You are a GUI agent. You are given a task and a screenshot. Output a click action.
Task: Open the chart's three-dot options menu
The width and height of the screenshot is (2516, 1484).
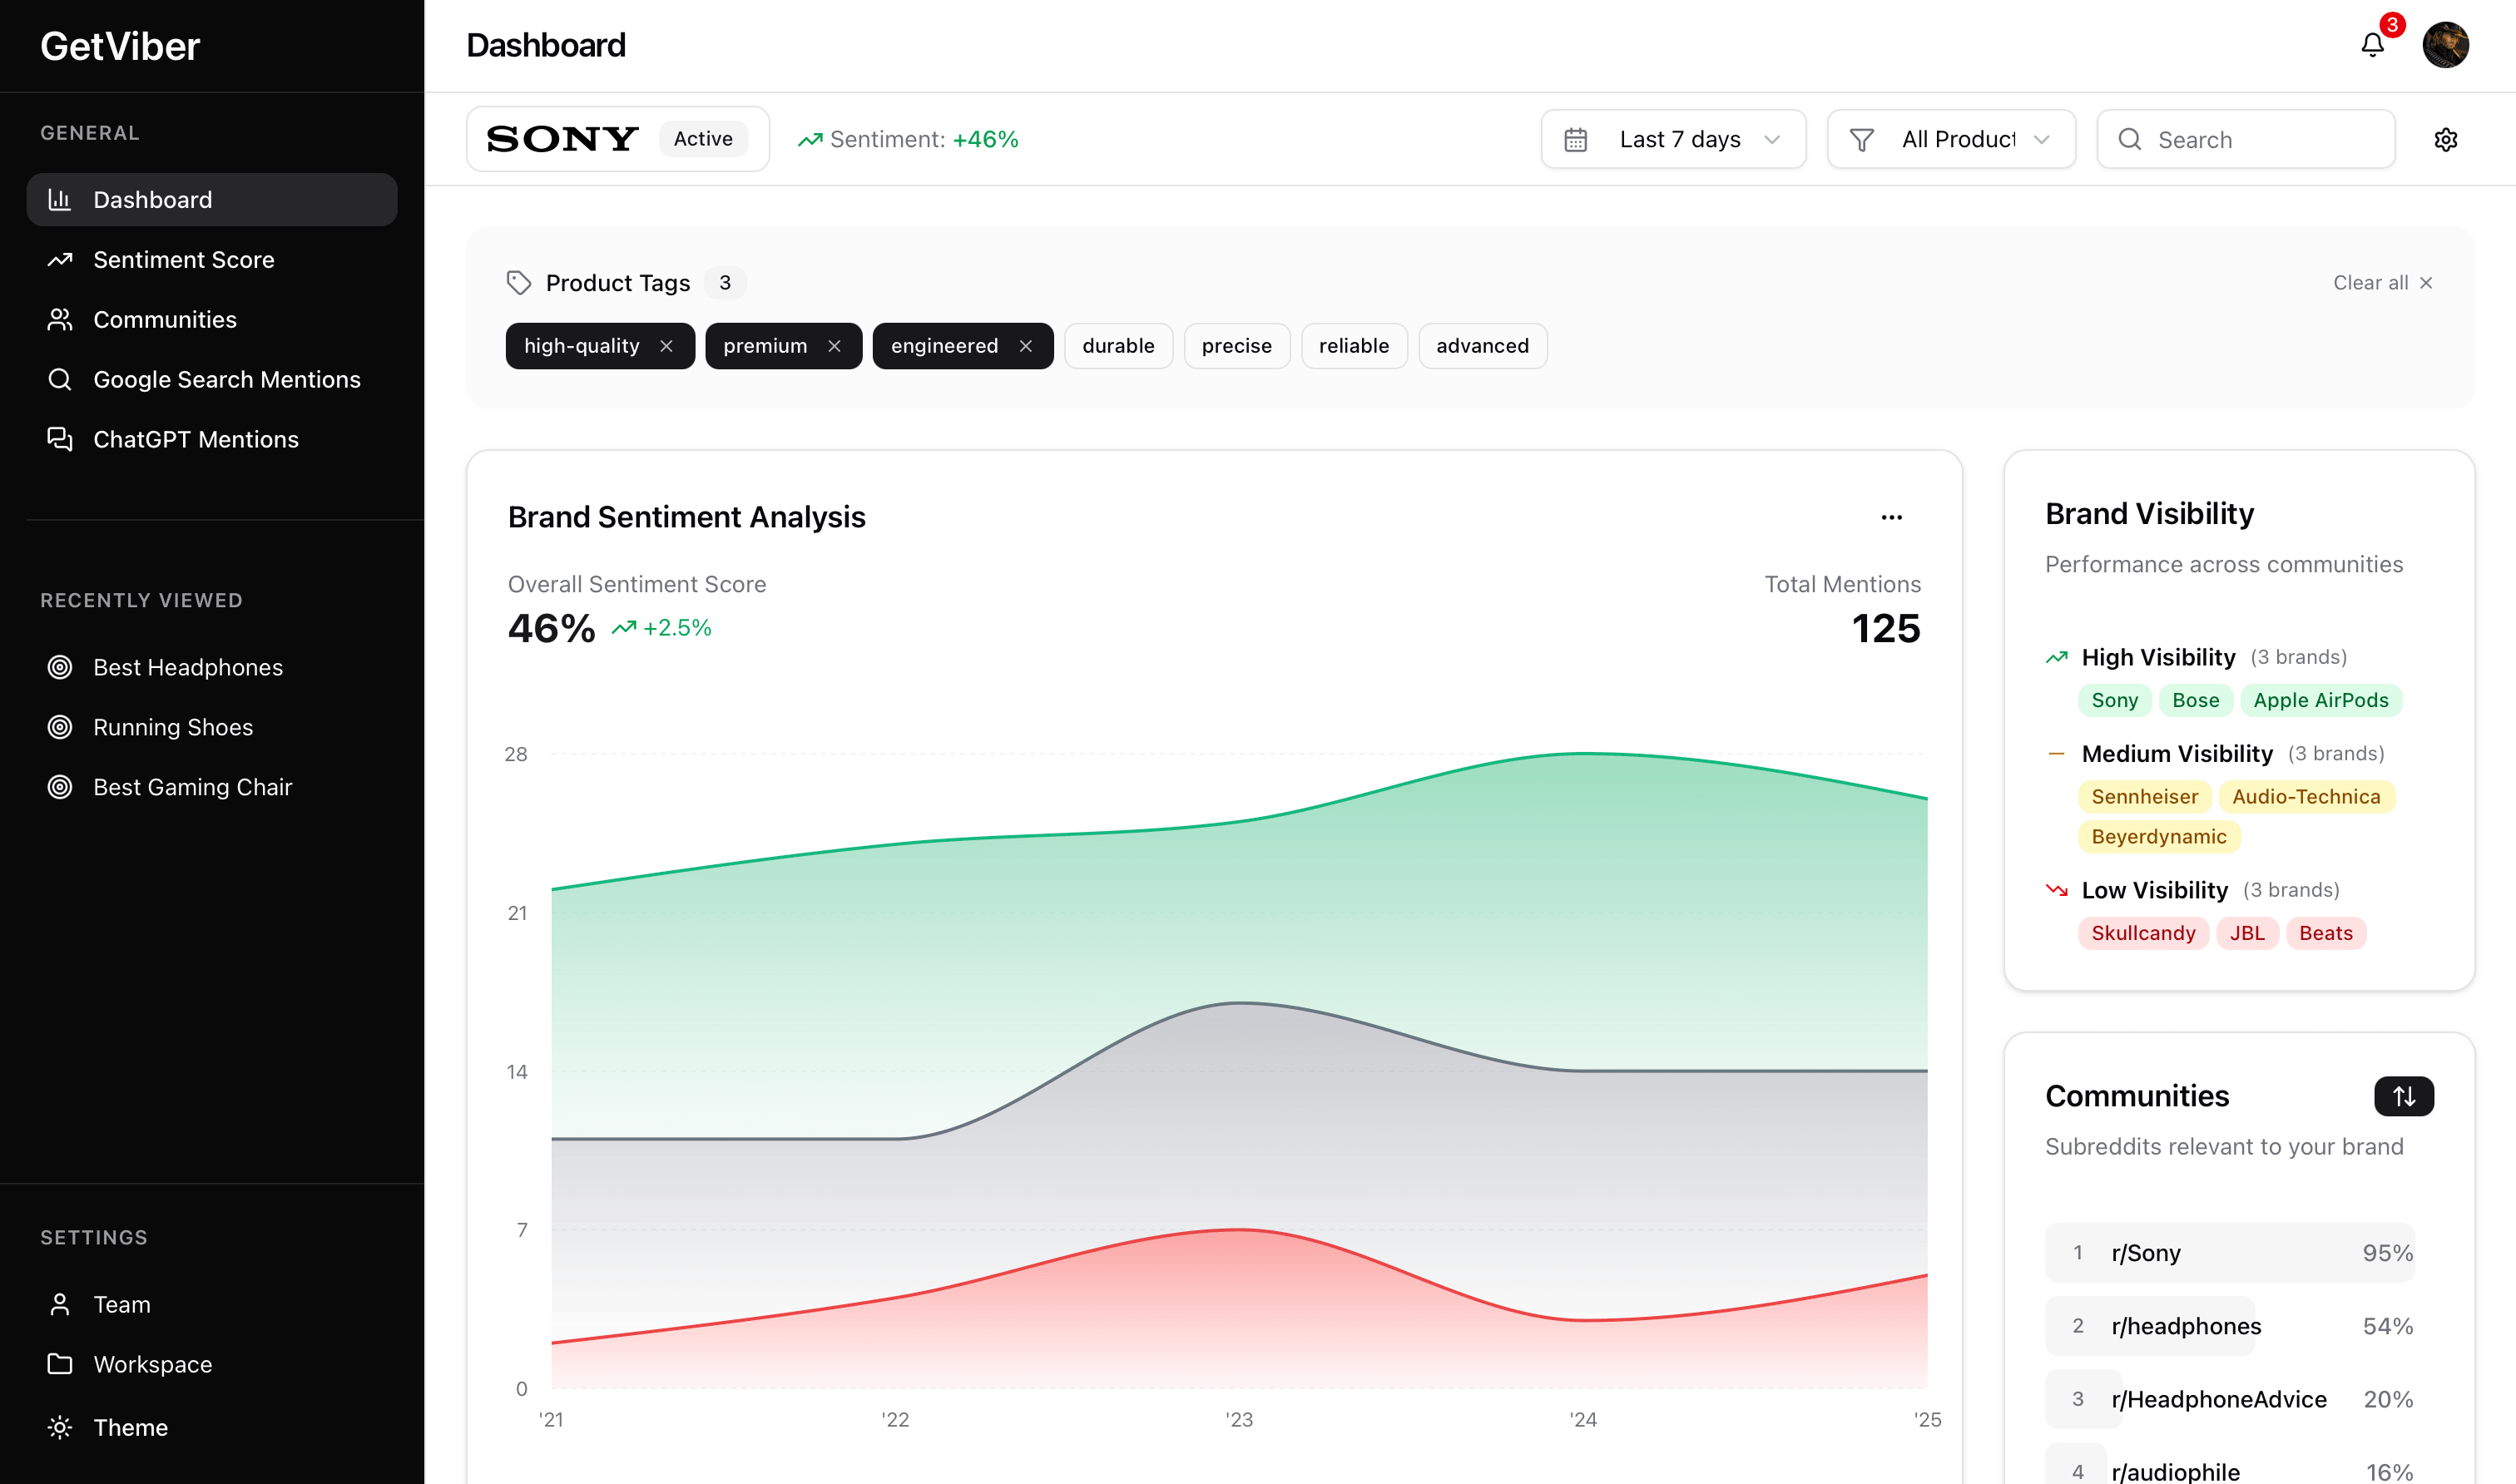[1891, 517]
